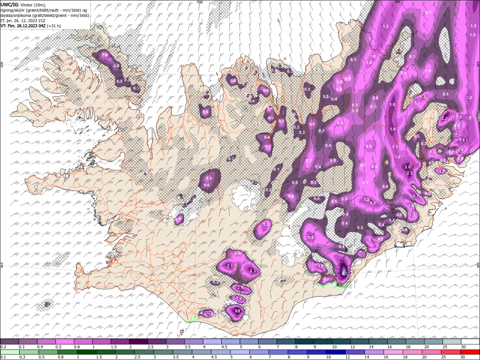The image size is (480, 360).
Task: Select the slate blue swatch labeled 6 on snow scale
Action: tap(268, 341)
